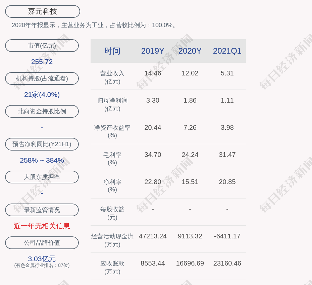Select the 市值(亿元) label button
Image resolution: width=312 pixels, height=285 pixels.
[42, 46]
